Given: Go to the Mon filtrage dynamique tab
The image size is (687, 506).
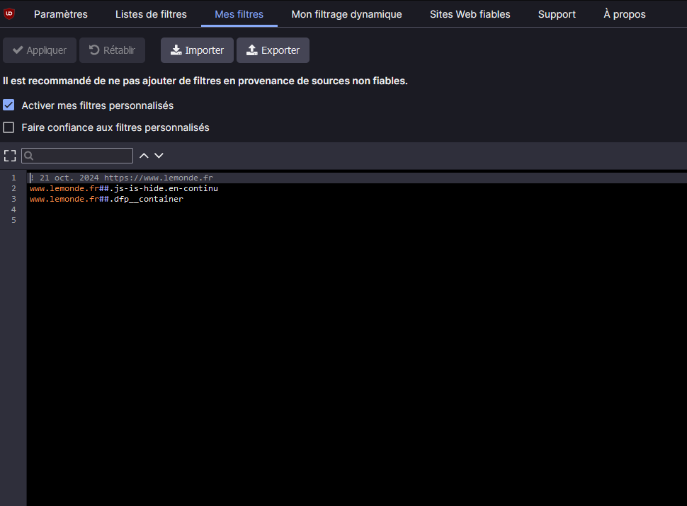Looking at the screenshot, I should (x=346, y=14).
